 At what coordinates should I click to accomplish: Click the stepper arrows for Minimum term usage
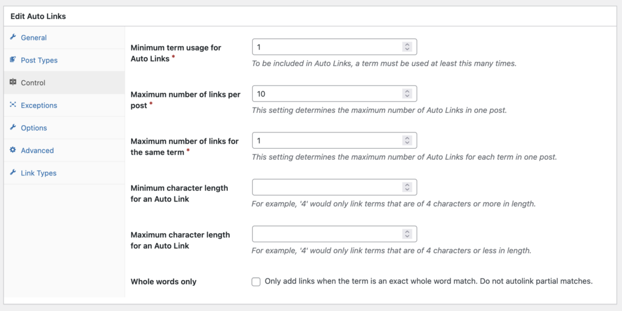[407, 47]
